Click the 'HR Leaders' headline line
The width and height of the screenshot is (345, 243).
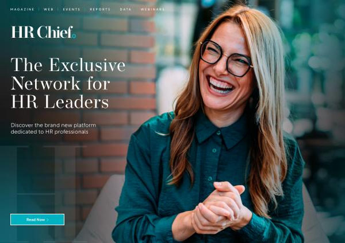[x=60, y=102]
